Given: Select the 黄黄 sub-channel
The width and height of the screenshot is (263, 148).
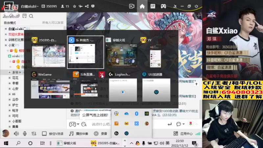Looking at the screenshot, I should (x=15, y=127).
